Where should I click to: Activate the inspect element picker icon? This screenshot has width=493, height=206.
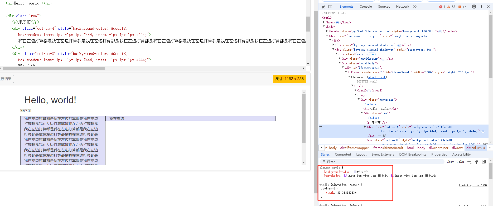tap(323, 7)
